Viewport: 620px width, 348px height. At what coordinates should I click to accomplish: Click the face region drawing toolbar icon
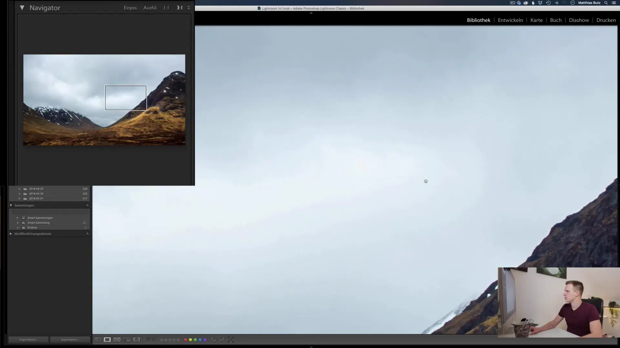coord(231,340)
